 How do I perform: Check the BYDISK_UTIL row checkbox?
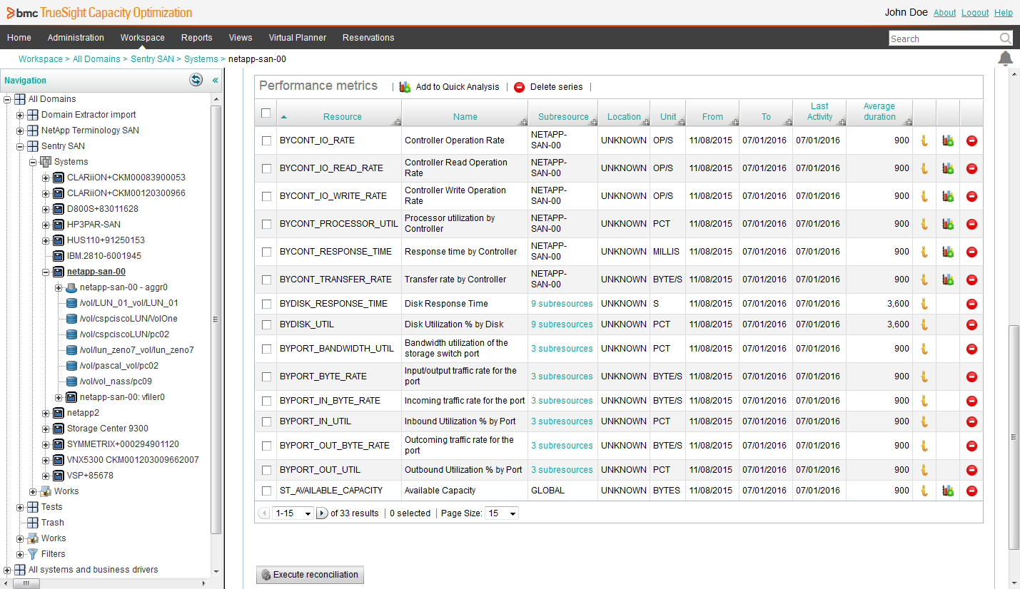[x=266, y=324]
